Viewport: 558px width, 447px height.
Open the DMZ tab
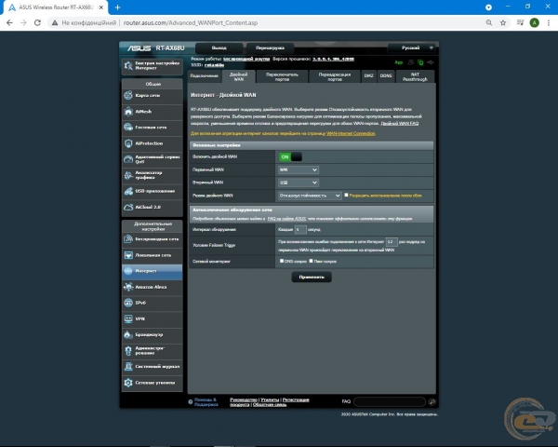pos(368,76)
